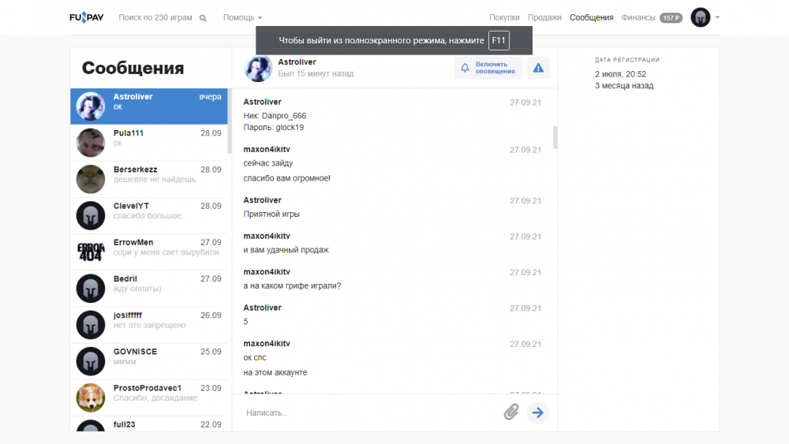Viewport: 789px width, 444px height.
Task: Click ProstoProdavec1's corgi avatar
Action: tap(91, 397)
